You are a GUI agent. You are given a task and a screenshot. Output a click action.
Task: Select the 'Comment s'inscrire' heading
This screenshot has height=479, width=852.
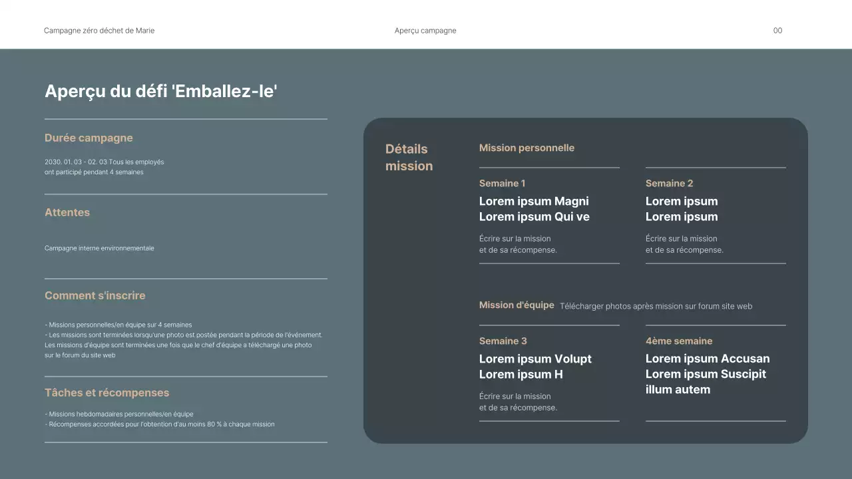tap(95, 296)
